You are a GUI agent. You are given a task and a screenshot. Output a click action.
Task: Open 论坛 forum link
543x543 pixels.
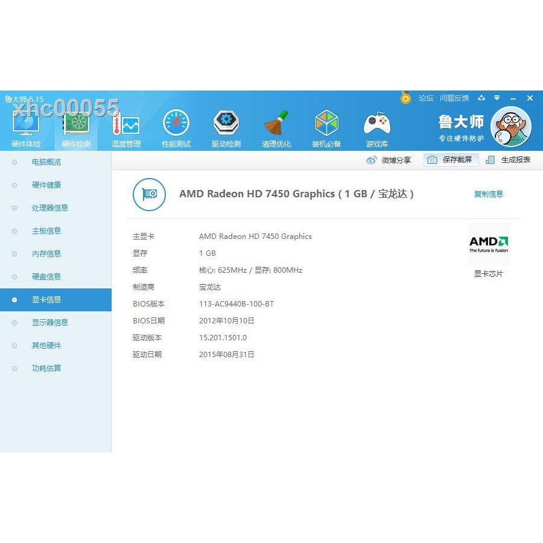tap(425, 98)
